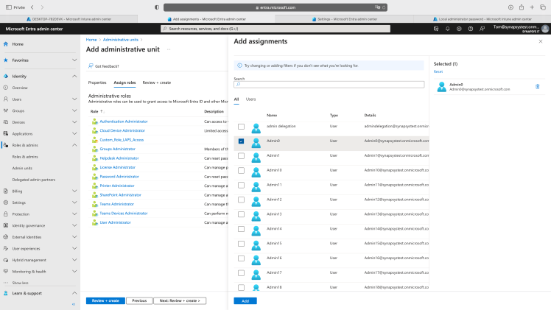551x310 pixels.
Task: Click the help question mark icon
Action: pos(471,29)
